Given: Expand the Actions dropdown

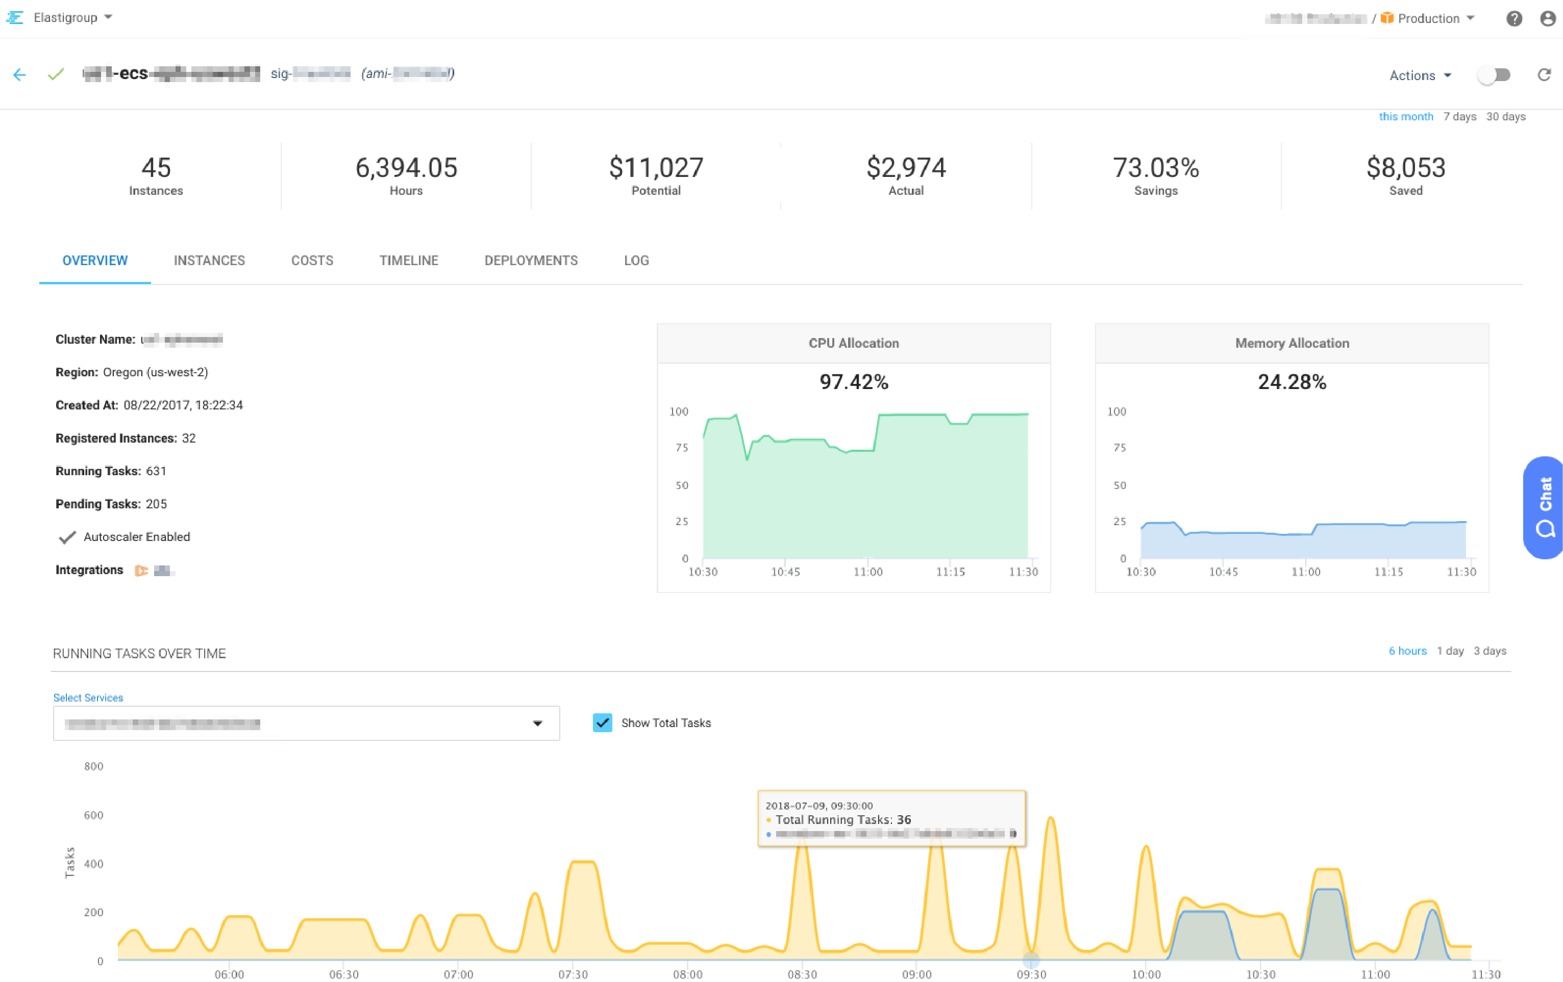Looking at the screenshot, I should click(1420, 76).
